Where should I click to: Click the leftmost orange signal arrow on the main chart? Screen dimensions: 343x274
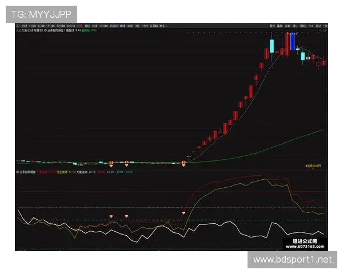[111, 164]
